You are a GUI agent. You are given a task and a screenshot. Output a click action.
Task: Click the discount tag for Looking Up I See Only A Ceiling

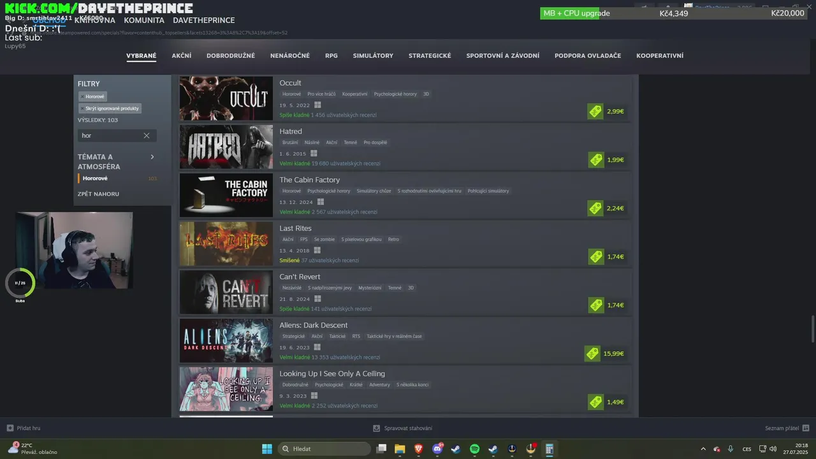[x=595, y=402]
